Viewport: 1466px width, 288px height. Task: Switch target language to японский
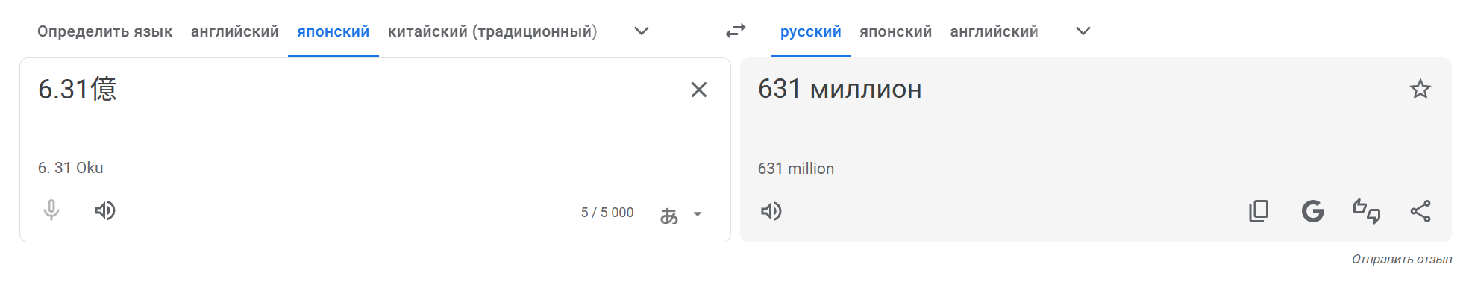coord(895,31)
